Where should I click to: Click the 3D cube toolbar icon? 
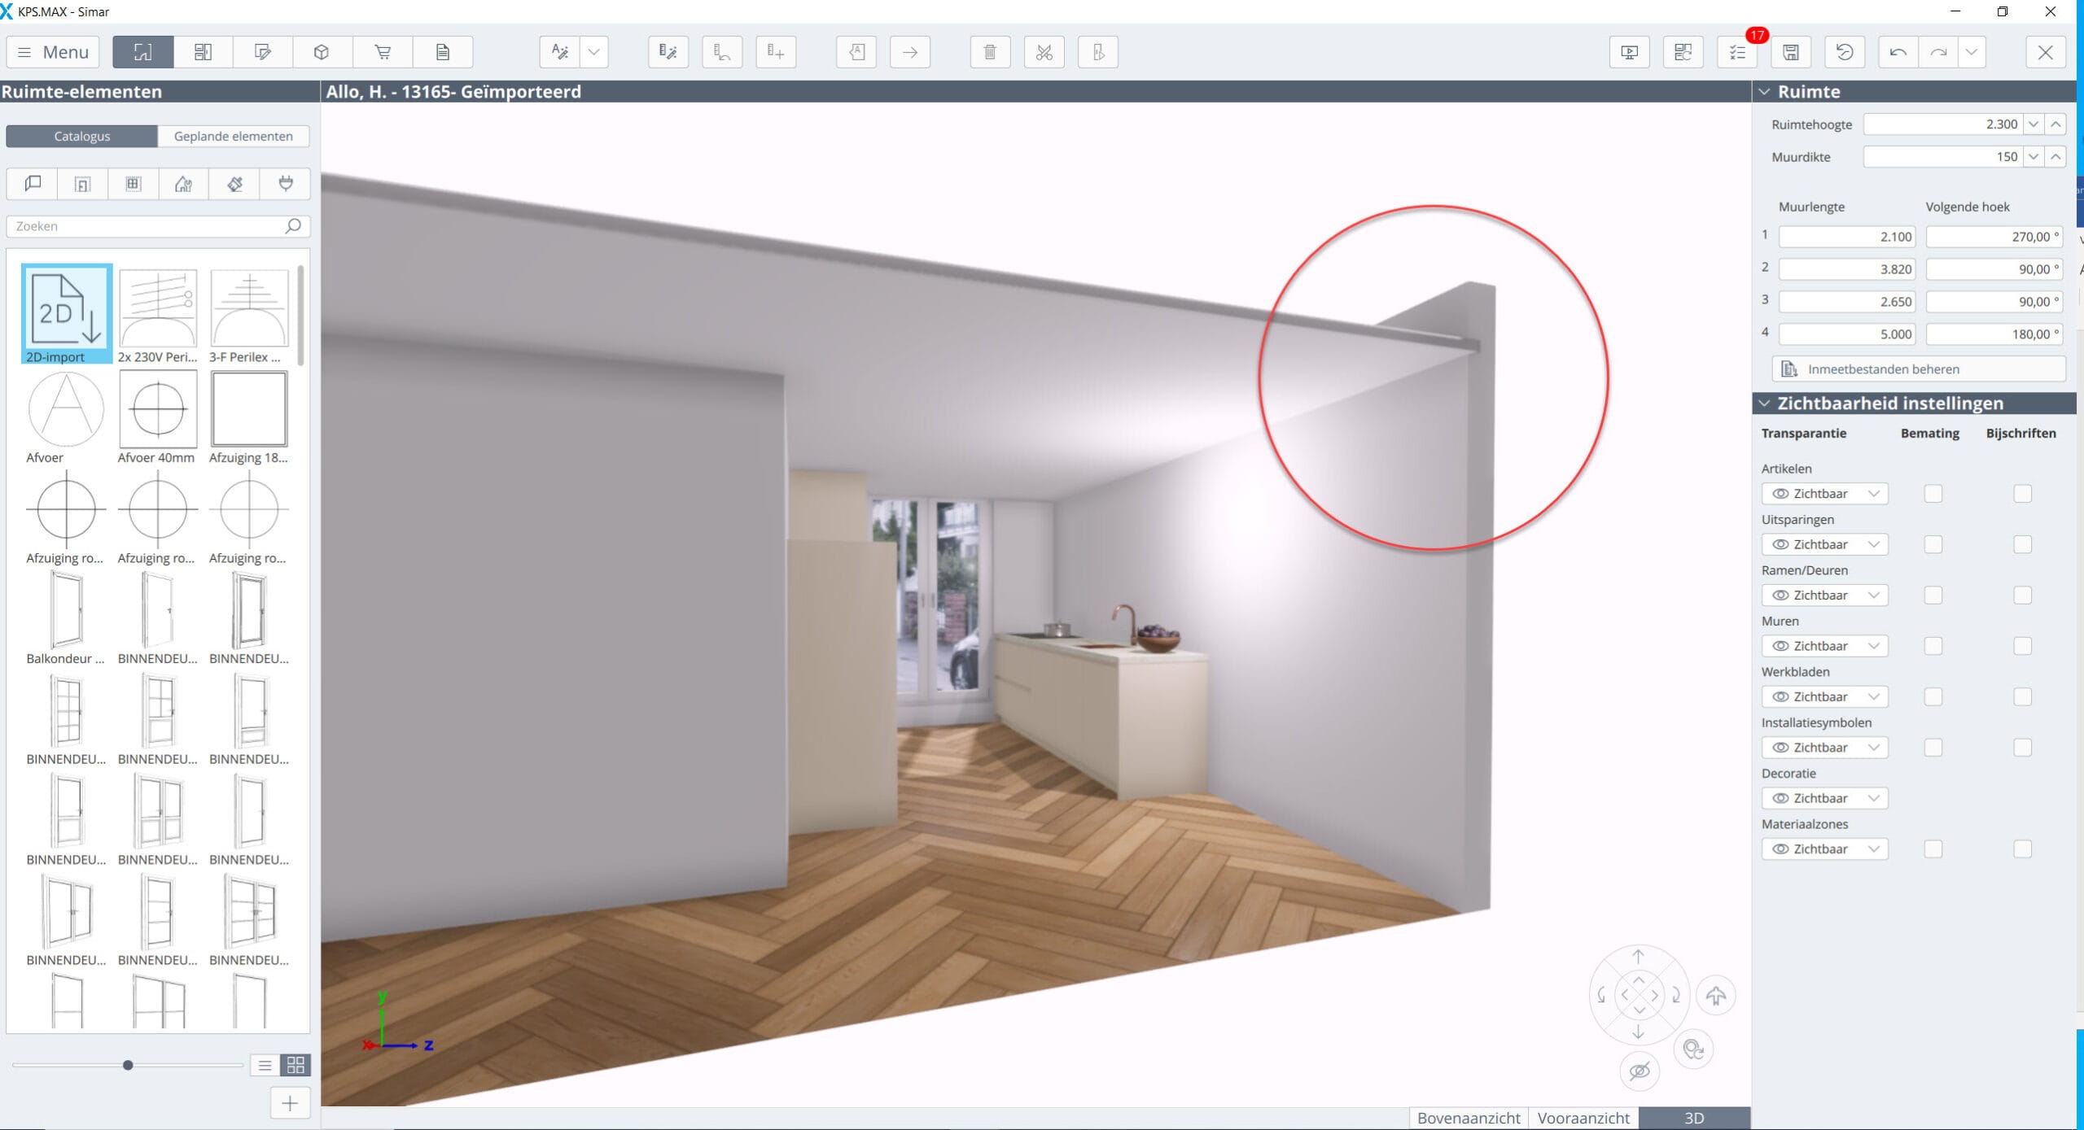322,52
